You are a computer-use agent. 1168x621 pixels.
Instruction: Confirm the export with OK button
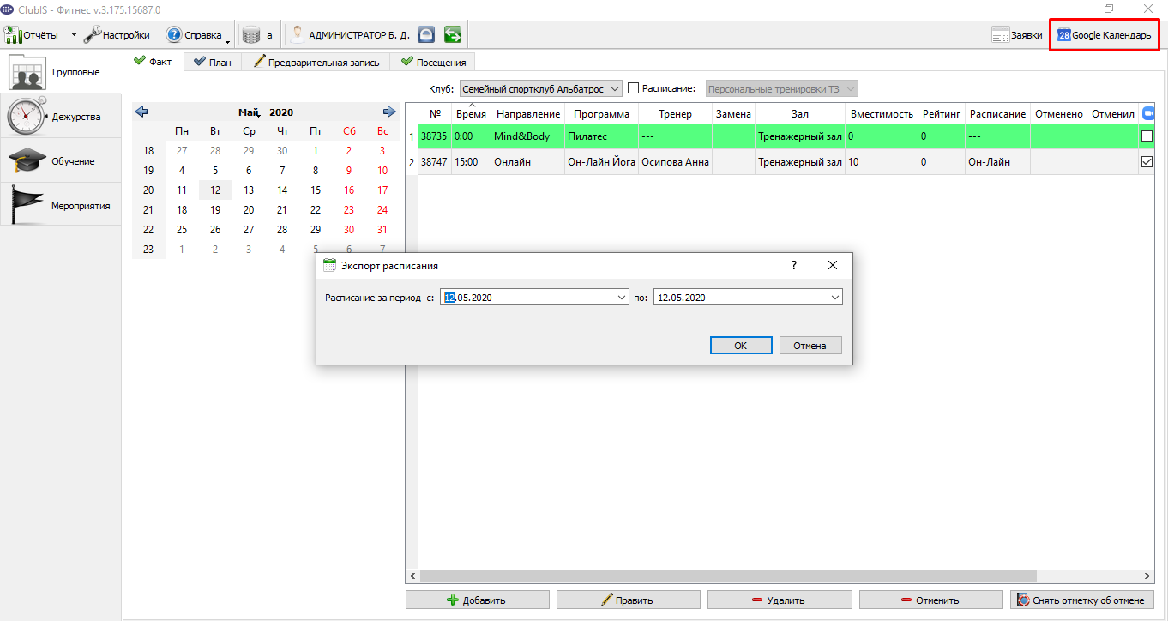click(x=740, y=346)
